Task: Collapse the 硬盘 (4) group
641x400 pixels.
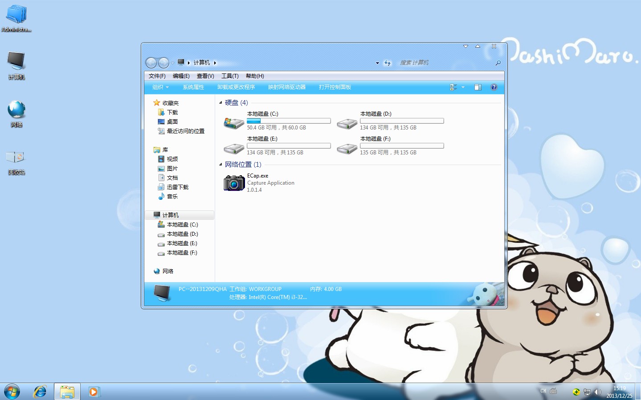Action: [220, 103]
